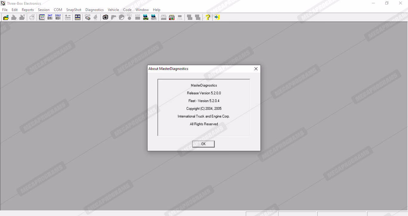The width and height of the screenshot is (408, 216).
Task: Click the VIN with red-green badge icon
Action: click(x=172, y=17)
